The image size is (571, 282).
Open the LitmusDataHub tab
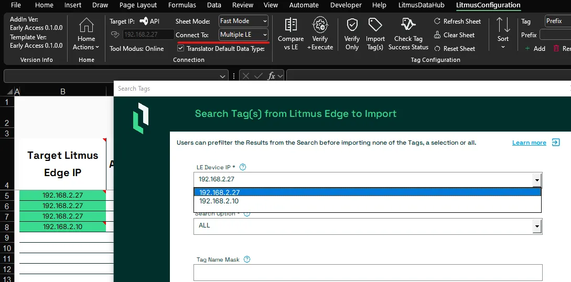[422, 5]
